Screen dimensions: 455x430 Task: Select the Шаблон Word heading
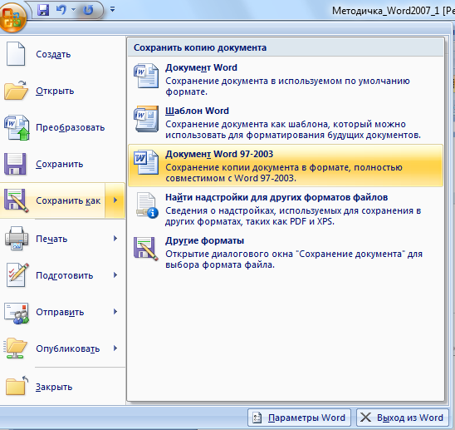197,111
